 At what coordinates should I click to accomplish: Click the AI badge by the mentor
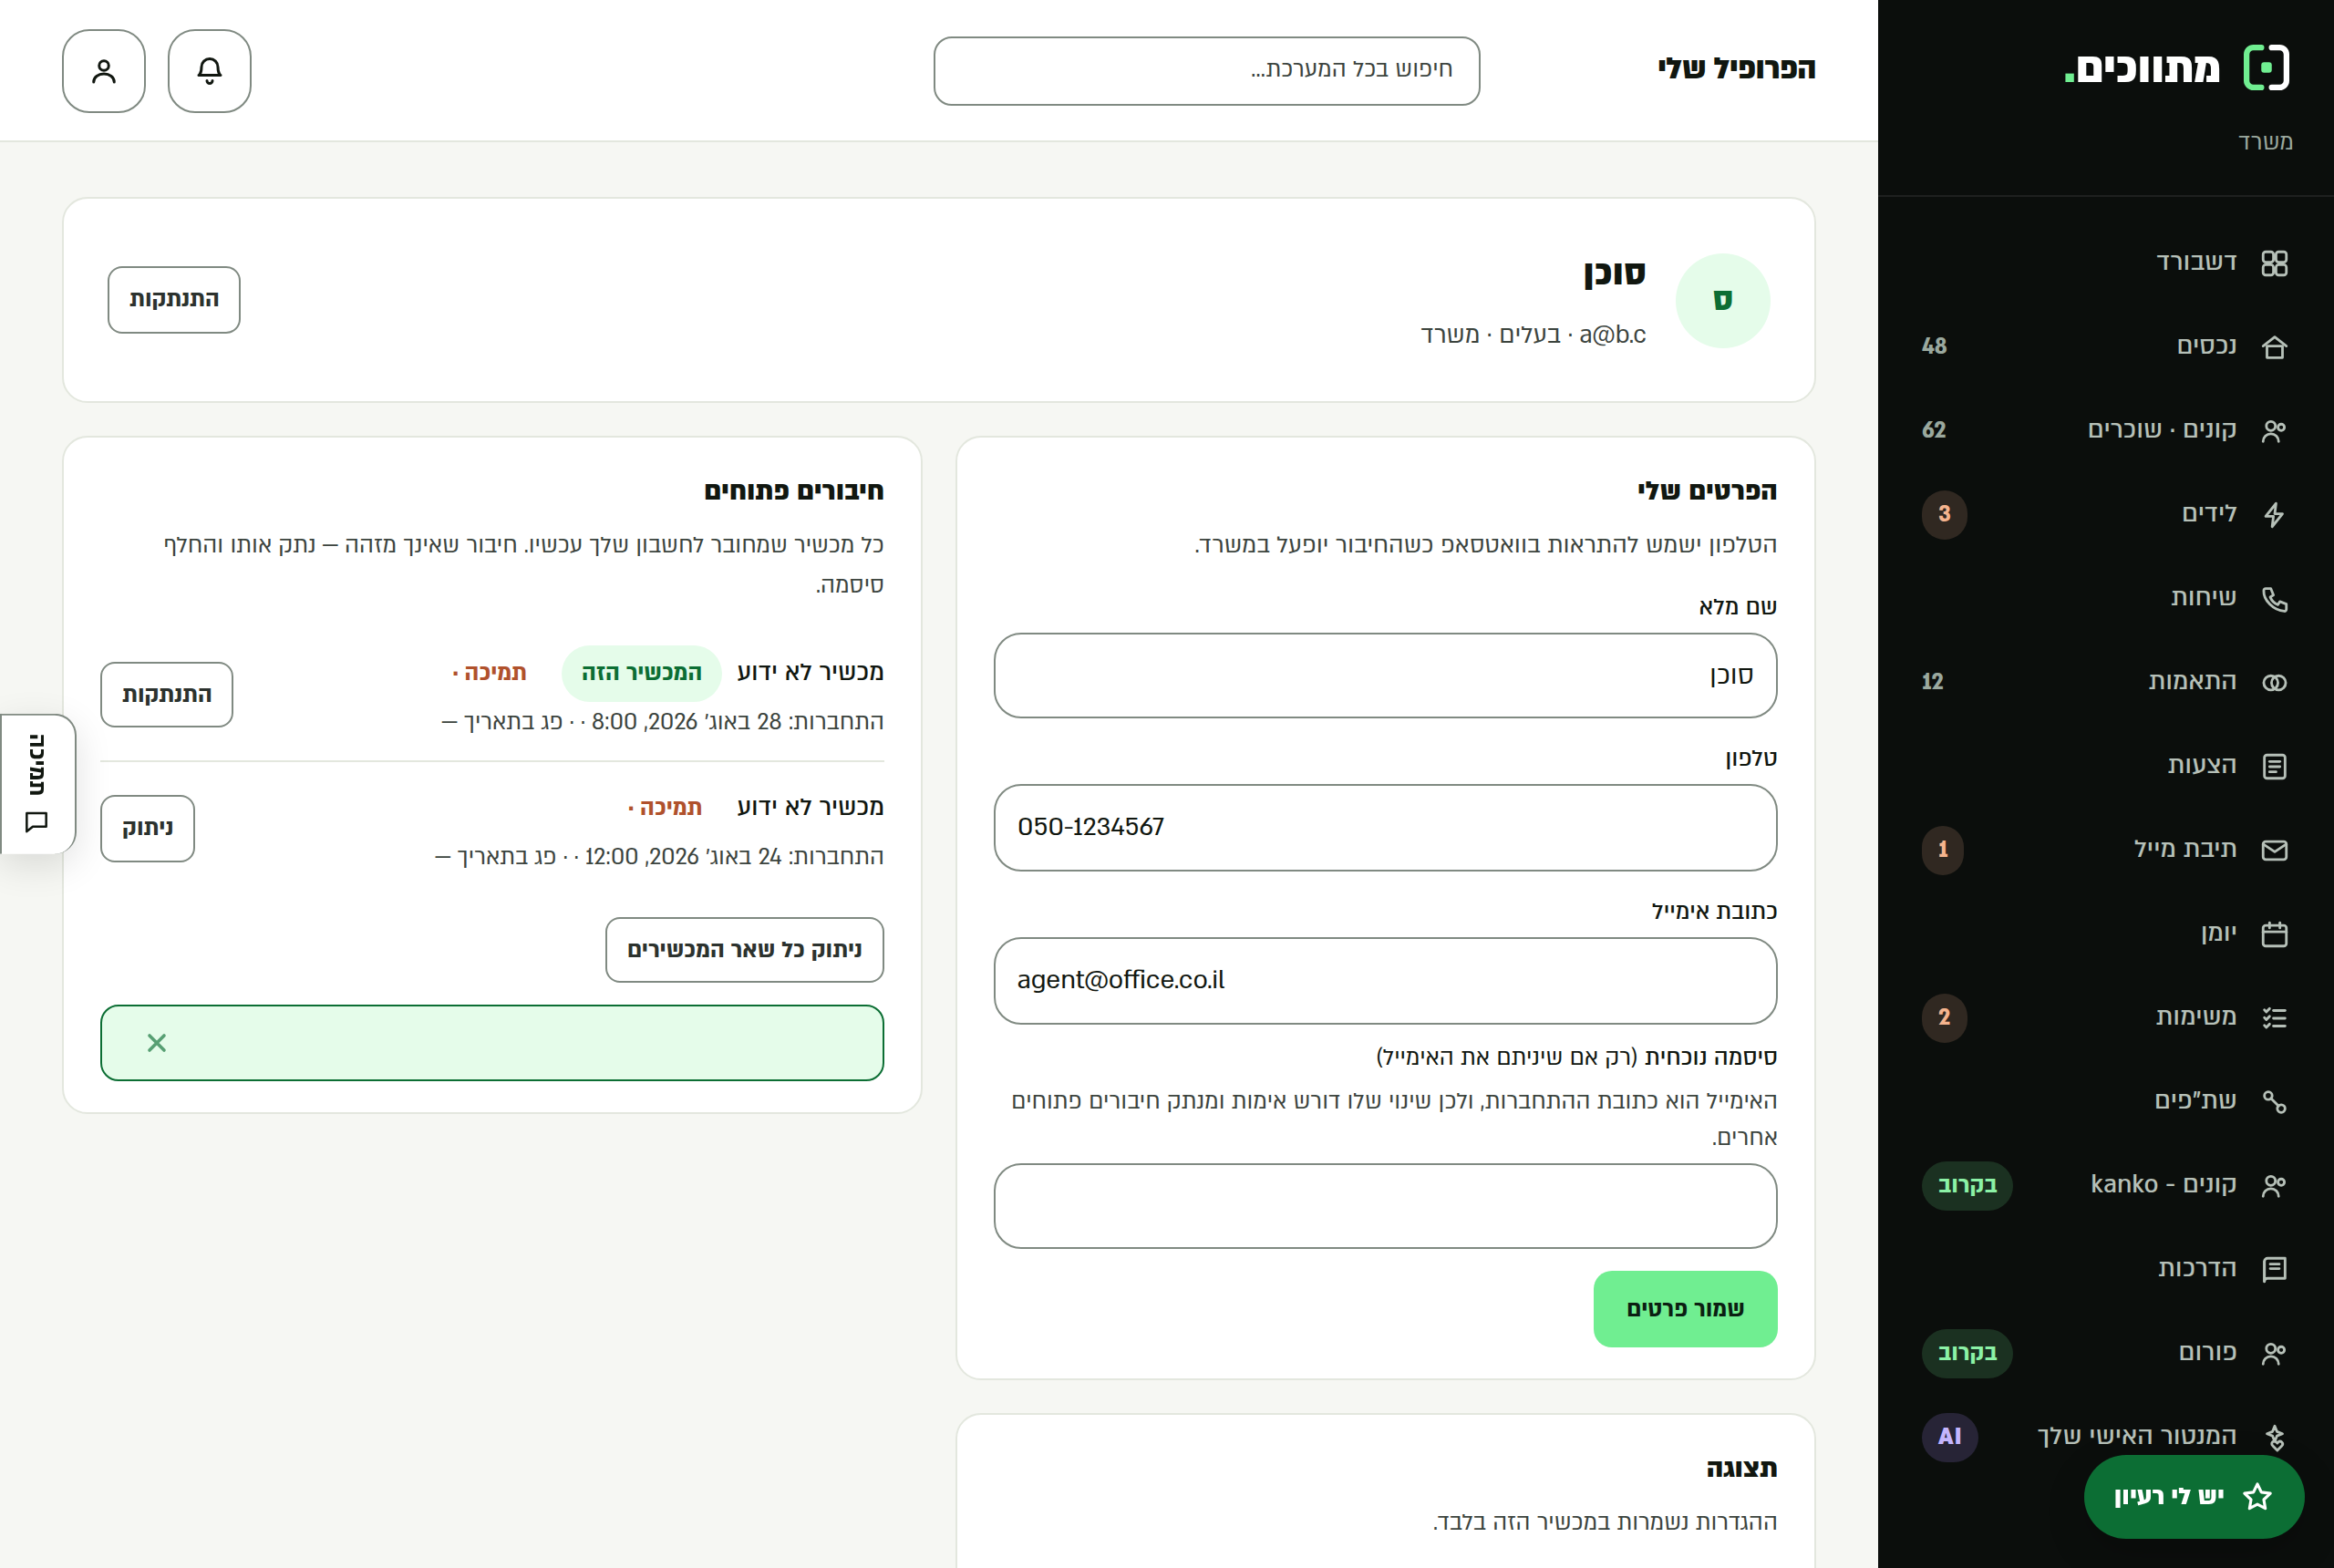1950,1437
